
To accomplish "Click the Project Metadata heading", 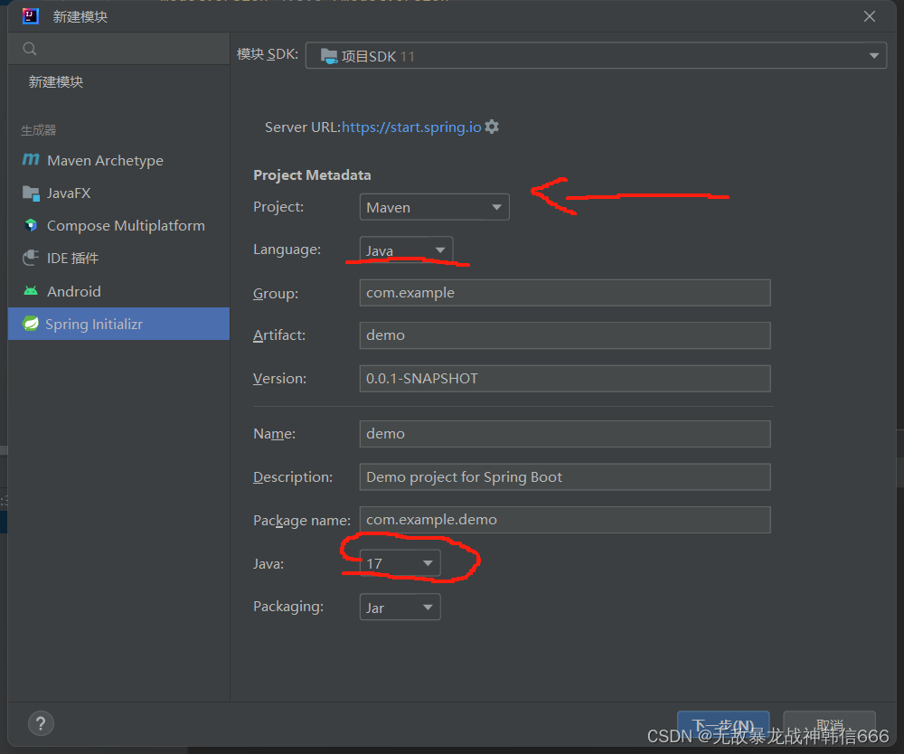I will (312, 175).
